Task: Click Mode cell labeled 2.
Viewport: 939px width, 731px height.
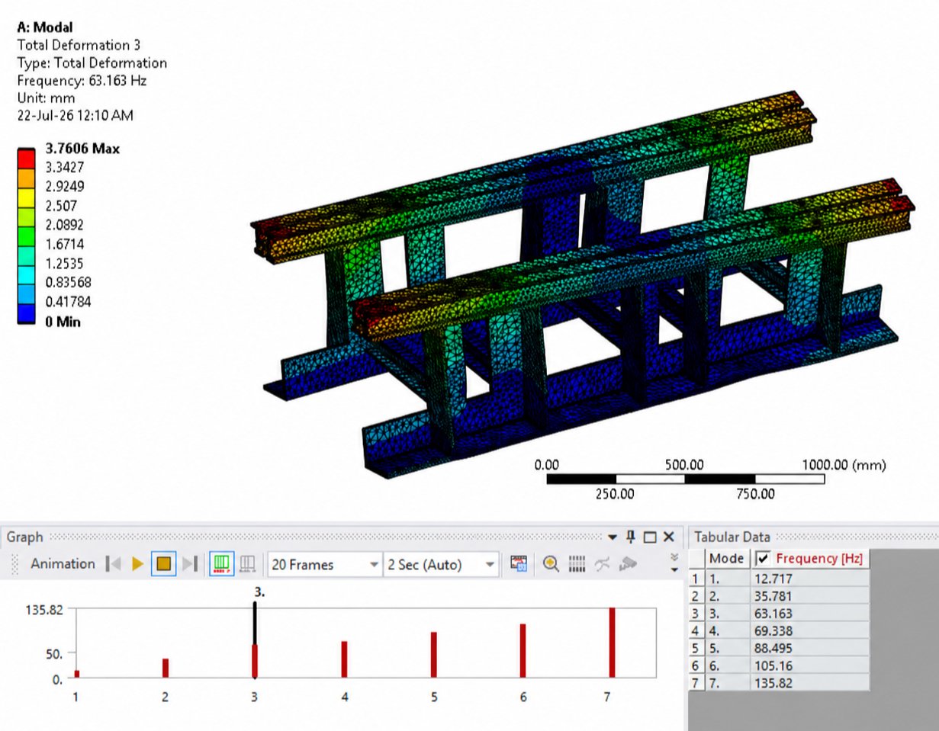Action: (726, 596)
